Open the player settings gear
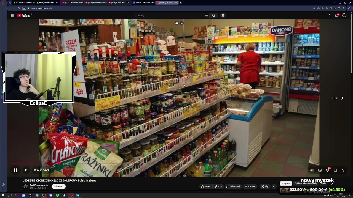The image size is (353, 198). coord(328,170)
